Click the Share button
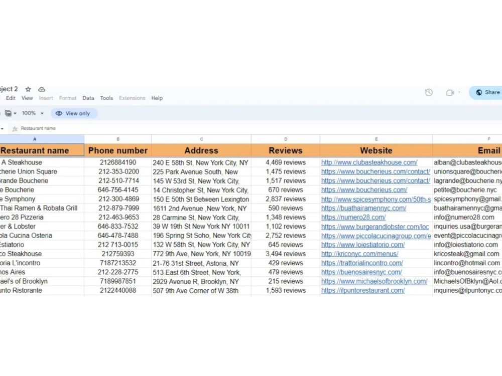This screenshot has width=502, height=376. click(x=486, y=92)
